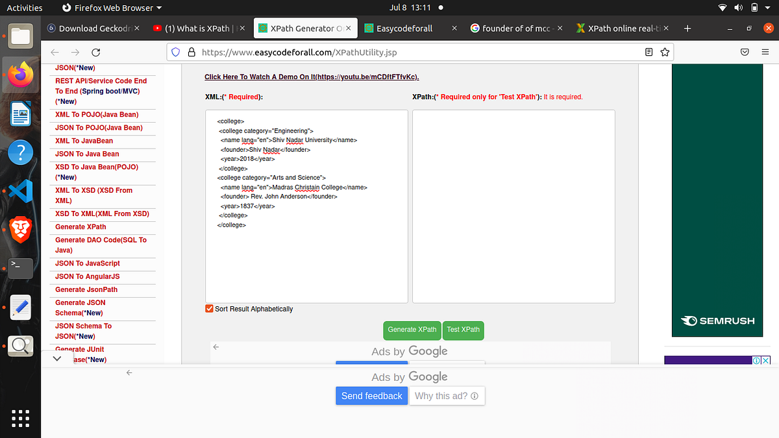Viewport: 779px width, 438px height.
Task: Launch Brave browser from the dock
Action: [20, 230]
